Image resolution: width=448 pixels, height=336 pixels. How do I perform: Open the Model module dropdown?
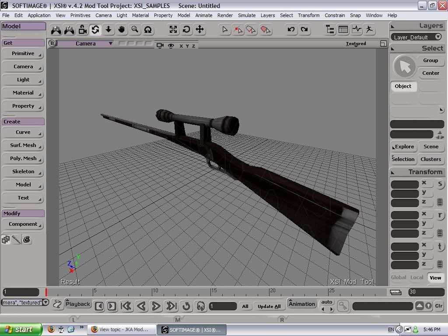(x=23, y=26)
